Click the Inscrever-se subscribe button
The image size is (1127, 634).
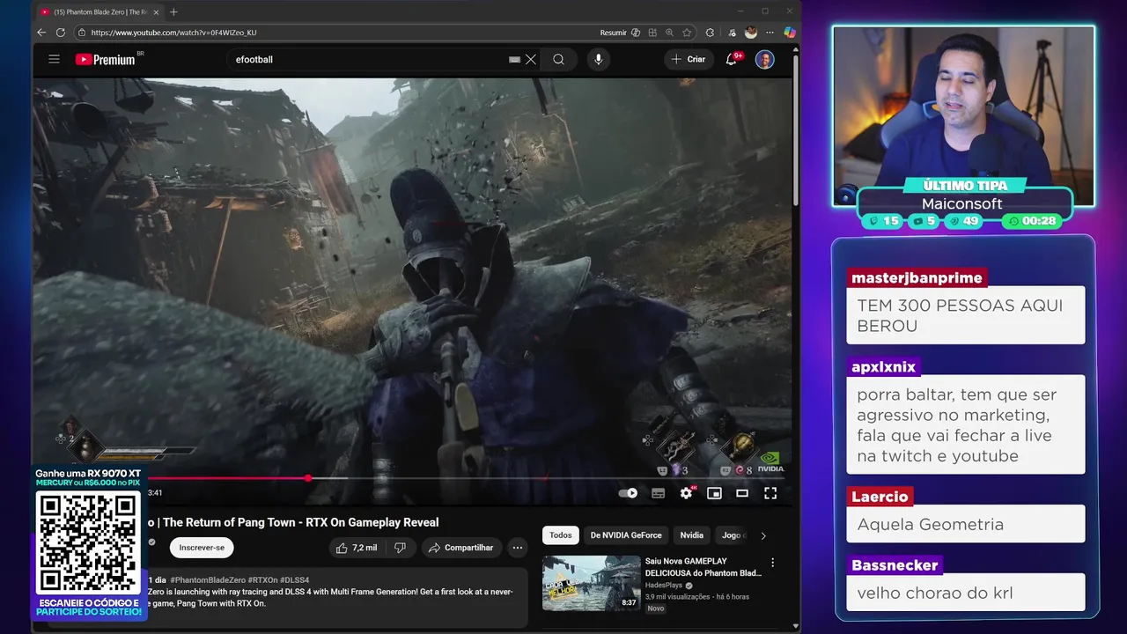202,548
